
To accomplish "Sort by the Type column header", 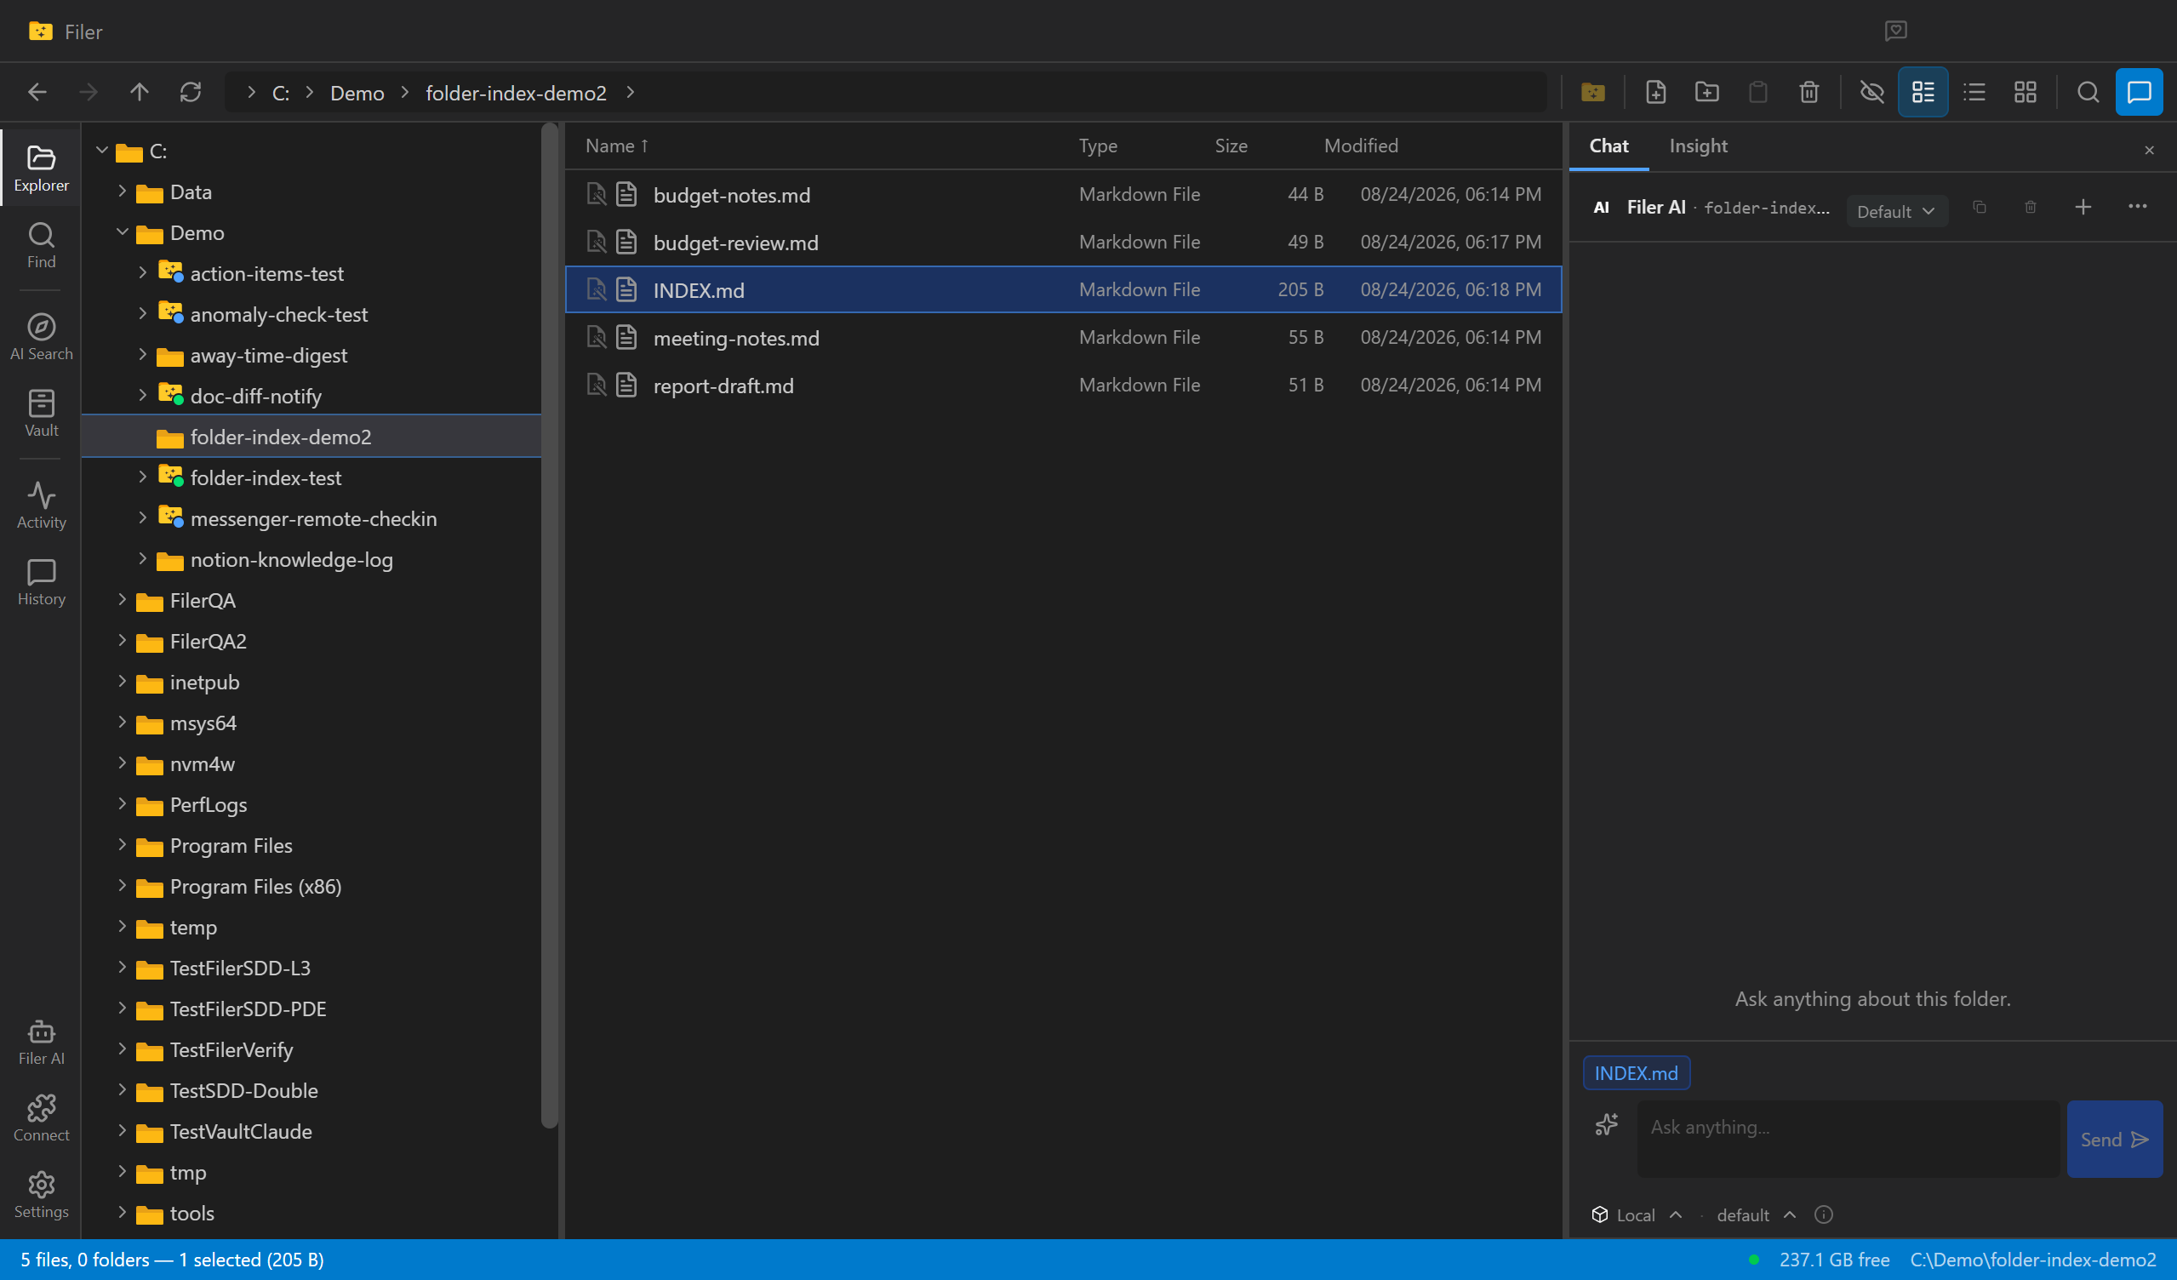I will click(x=1097, y=146).
